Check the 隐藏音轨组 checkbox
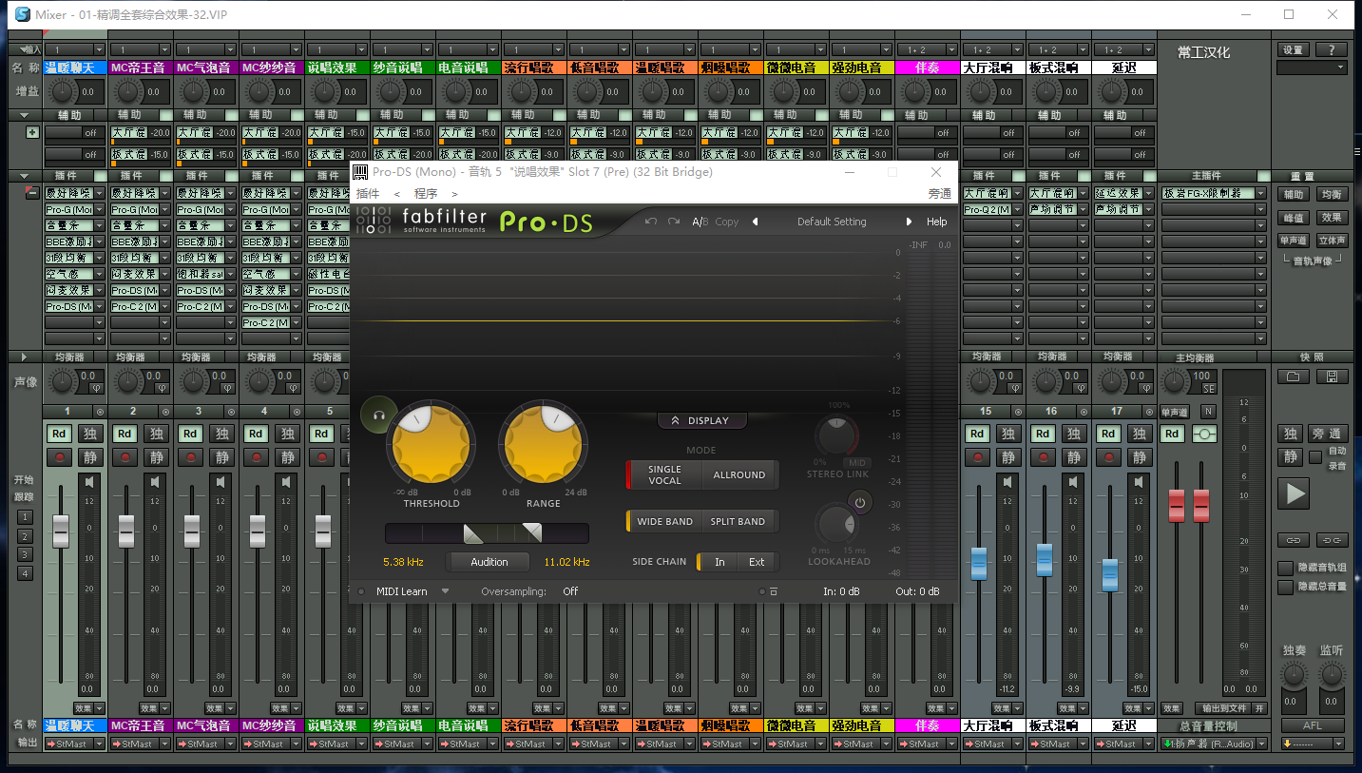 pos(1285,568)
